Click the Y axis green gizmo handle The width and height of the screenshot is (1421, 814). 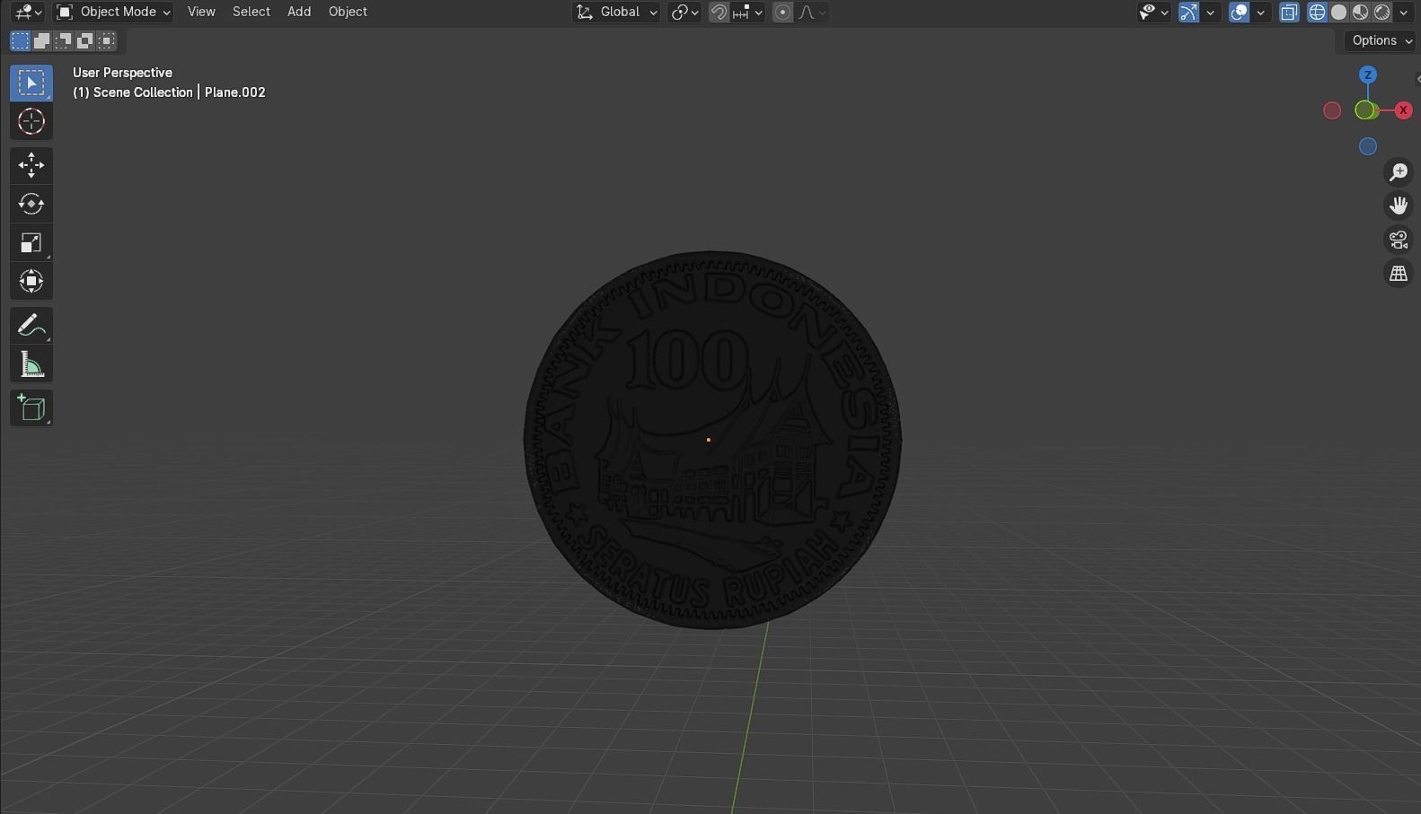pyautogui.click(x=1365, y=110)
